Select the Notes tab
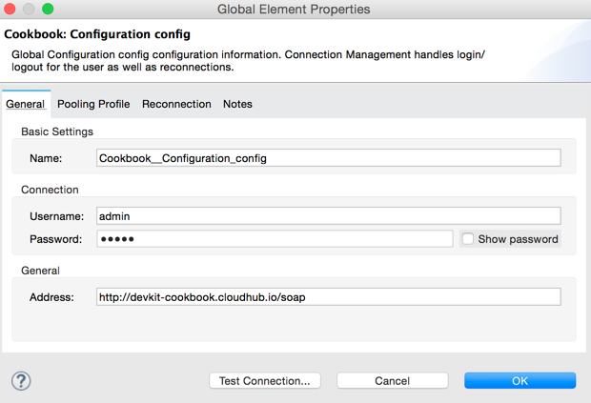This screenshot has height=403, width=591. click(x=237, y=104)
